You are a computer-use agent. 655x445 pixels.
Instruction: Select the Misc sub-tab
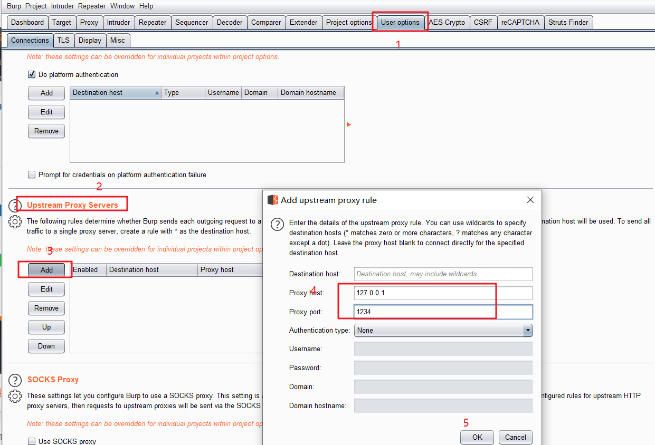(x=118, y=40)
